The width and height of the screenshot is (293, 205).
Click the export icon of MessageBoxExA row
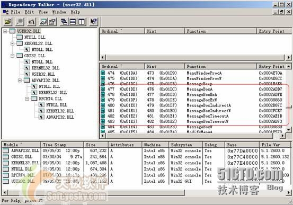tap(103, 95)
